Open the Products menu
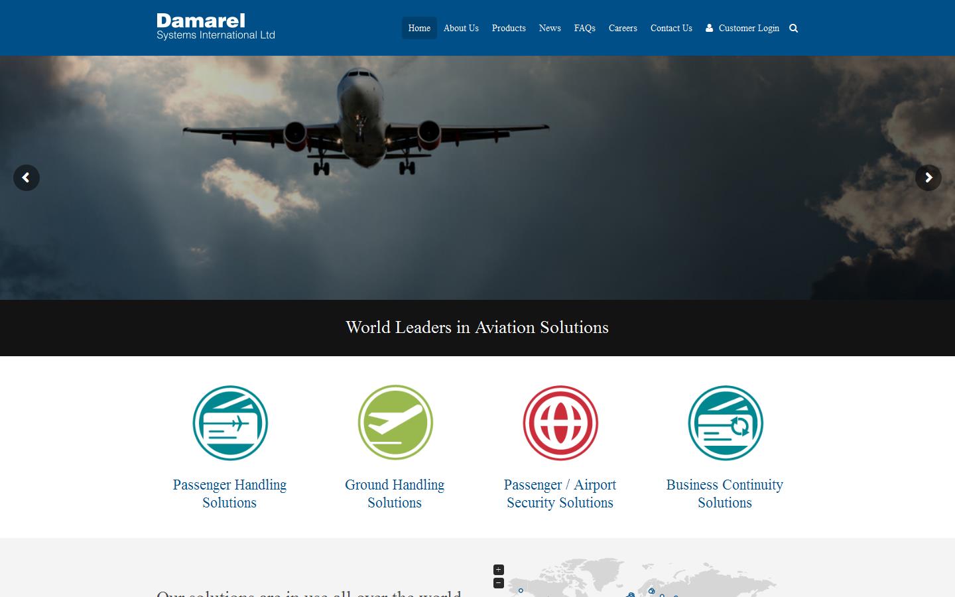Viewport: 955px width, 597px height. pos(509,28)
